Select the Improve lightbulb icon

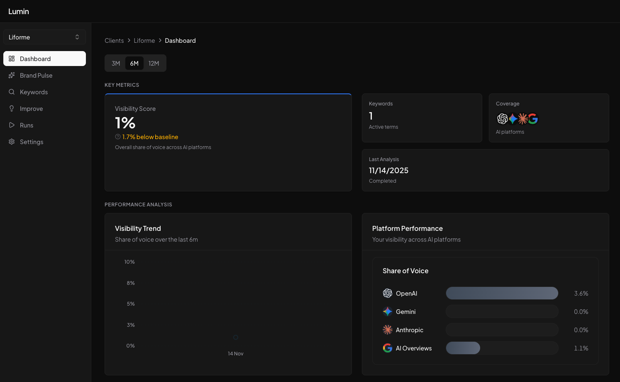click(12, 108)
